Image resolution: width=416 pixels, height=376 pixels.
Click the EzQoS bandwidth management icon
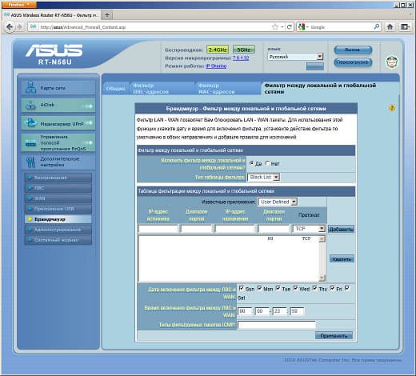click(30, 143)
